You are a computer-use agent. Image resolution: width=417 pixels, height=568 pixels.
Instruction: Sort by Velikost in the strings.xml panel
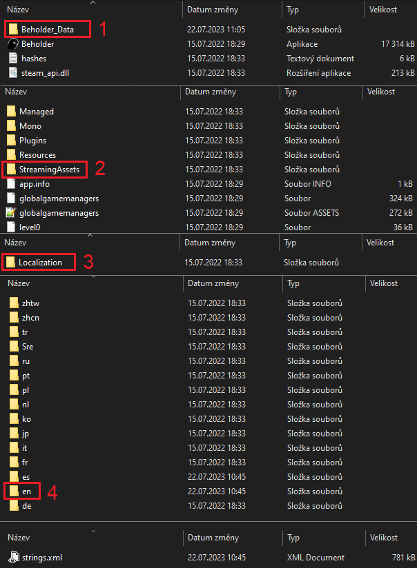coord(384,538)
